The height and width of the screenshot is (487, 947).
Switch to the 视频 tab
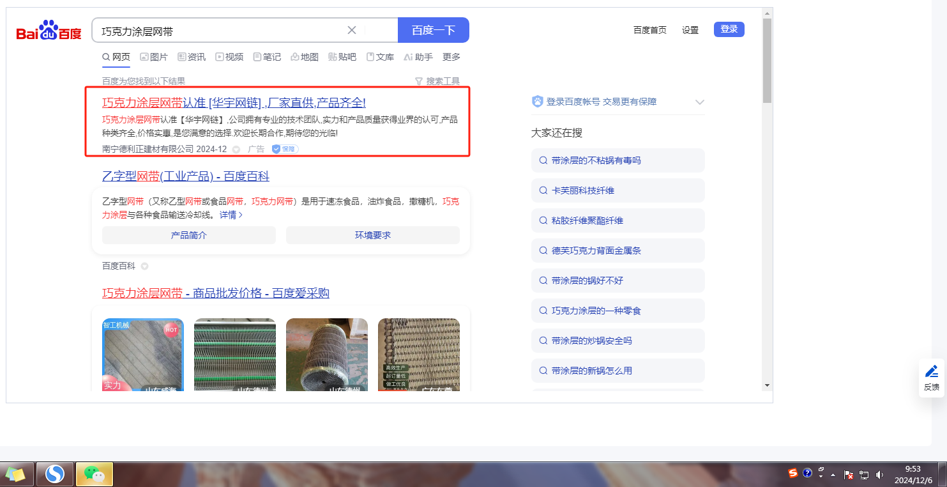(229, 57)
